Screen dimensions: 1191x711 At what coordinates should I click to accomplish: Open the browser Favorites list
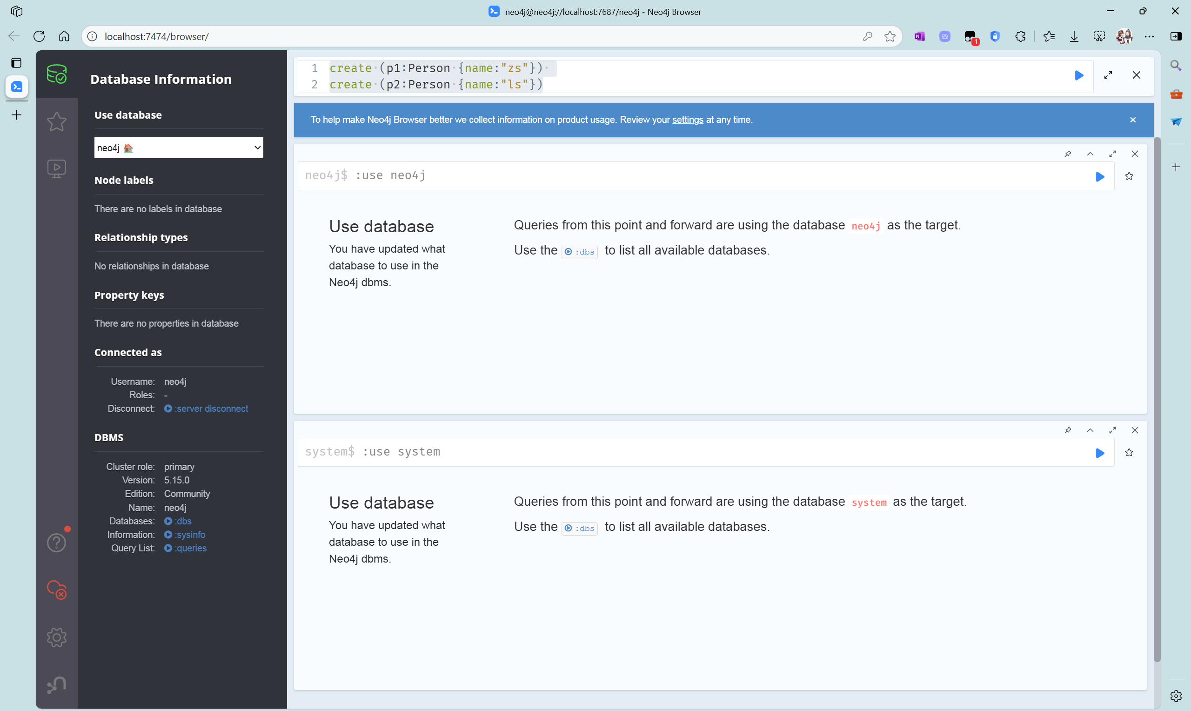(1049, 36)
